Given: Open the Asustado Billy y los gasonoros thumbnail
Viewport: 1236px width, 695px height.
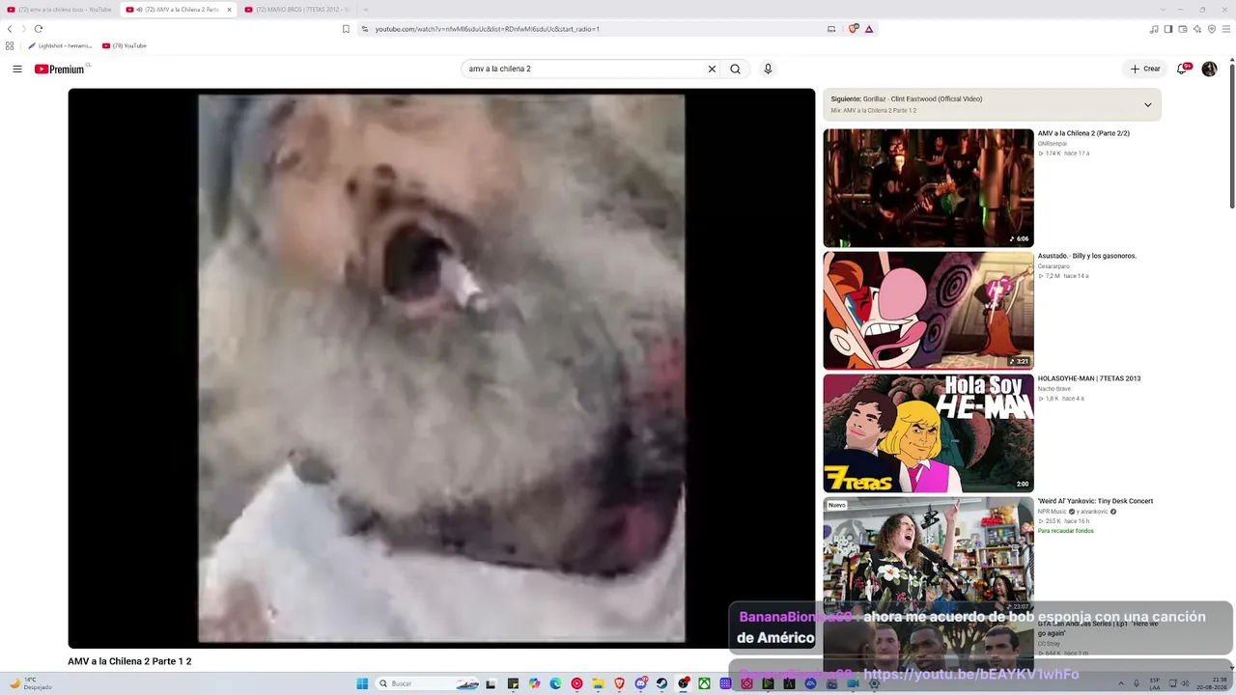Looking at the screenshot, I should pyautogui.click(x=928, y=311).
